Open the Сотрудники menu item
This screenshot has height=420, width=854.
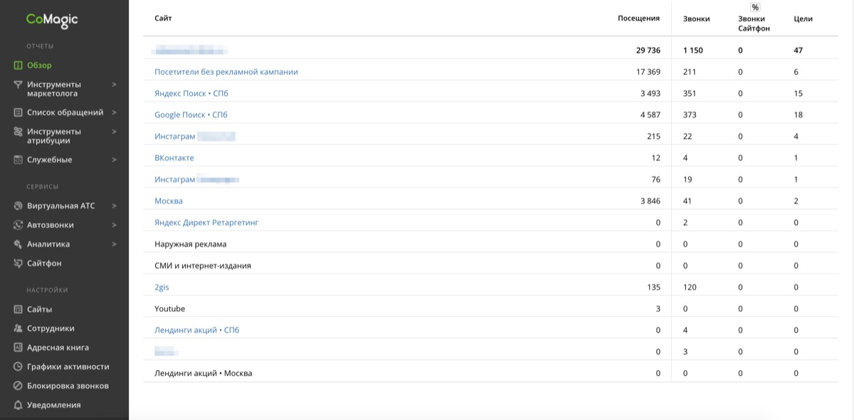[x=51, y=329]
